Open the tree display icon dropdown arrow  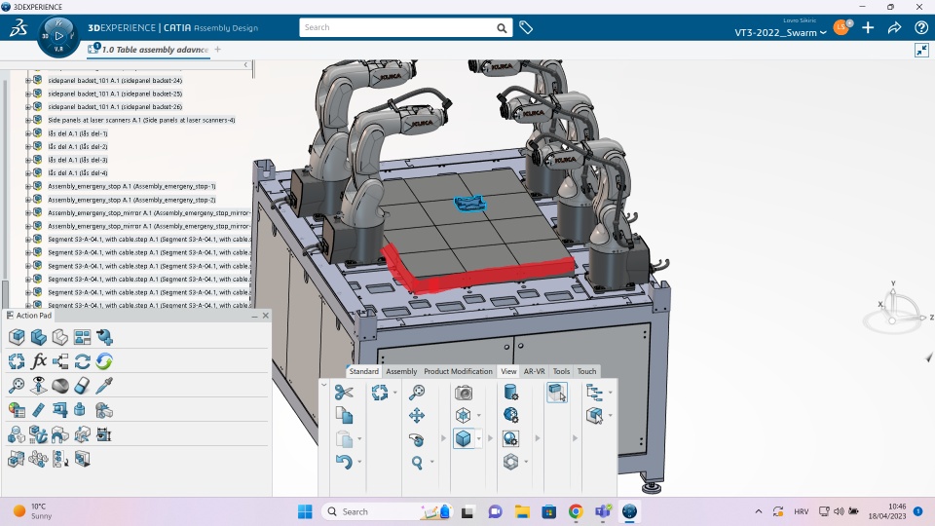[610, 393]
